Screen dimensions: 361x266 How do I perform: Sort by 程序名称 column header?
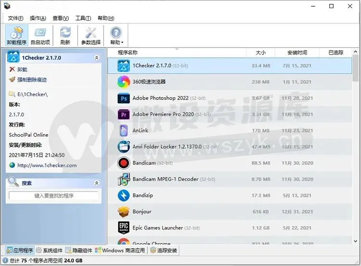pyautogui.click(x=128, y=52)
